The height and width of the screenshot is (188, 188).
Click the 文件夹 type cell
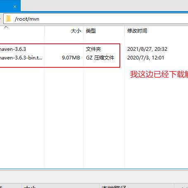point(93,49)
